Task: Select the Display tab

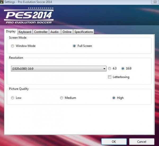Action: click(11, 31)
